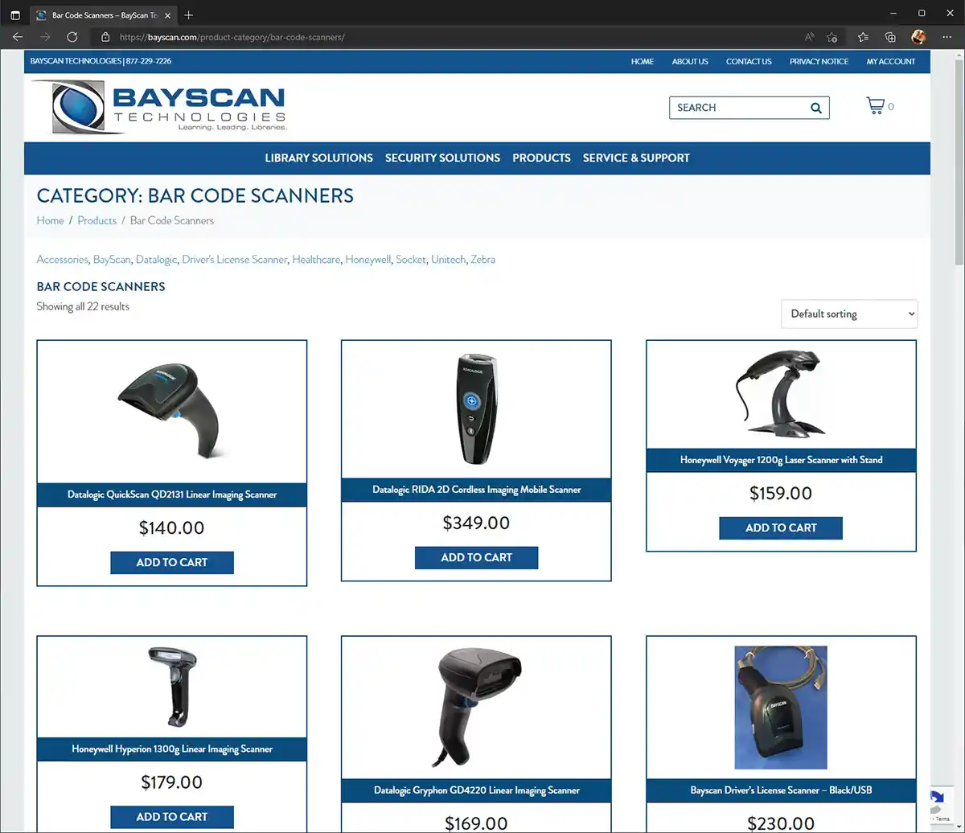
Task: Add Honeywell Voyager 1200g to cart
Action: [x=781, y=528]
